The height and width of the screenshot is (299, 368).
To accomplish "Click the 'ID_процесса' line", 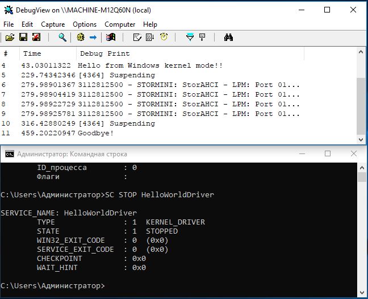I will 87,168.
